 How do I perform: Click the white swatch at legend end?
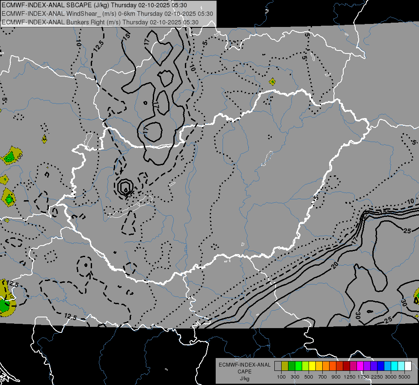[x=408, y=366]
